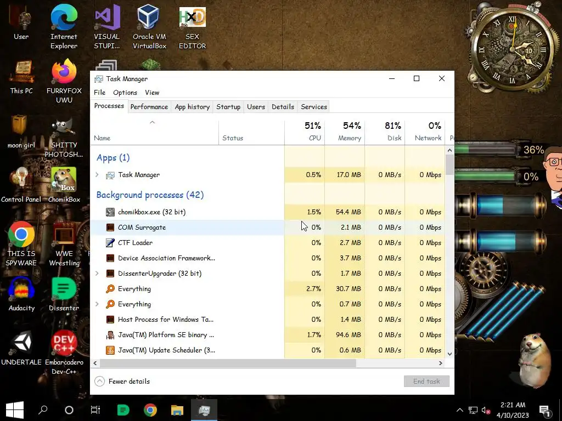Open Chrome from the taskbar
Image resolution: width=562 pixels, height=421 pixels.
pyautogui.click(x=150, y=410)
